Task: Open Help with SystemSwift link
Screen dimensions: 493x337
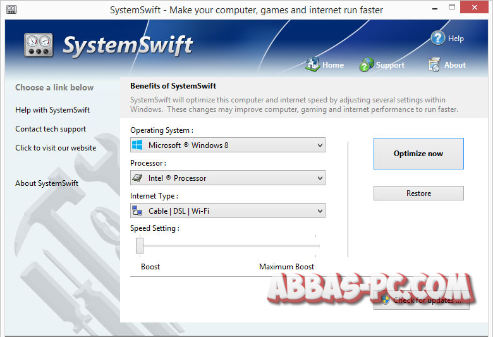Action: click(52, 110)
